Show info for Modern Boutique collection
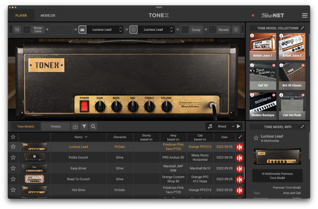 pos(252,95)
